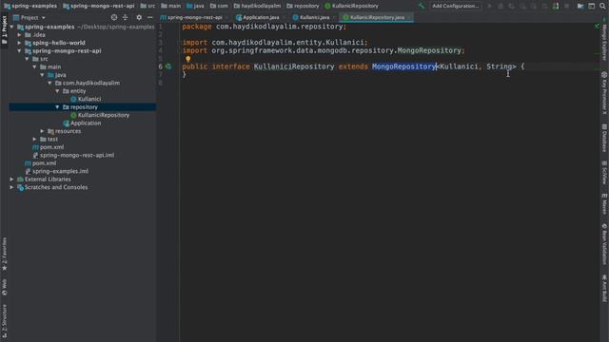Expand the resources folder

coord(42,131)
